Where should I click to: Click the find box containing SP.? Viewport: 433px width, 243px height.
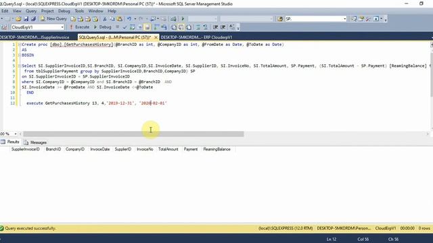[313, 19]
